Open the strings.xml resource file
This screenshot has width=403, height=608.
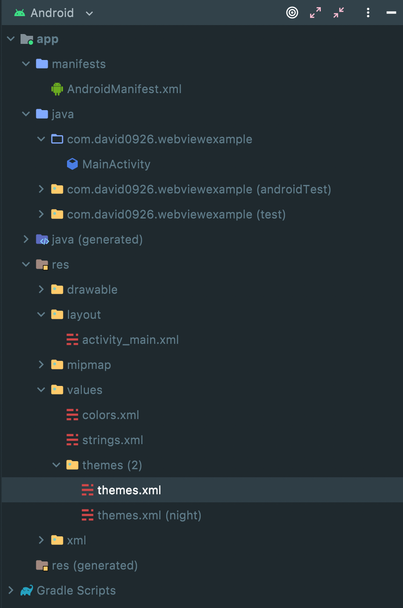[x=112, y=440]
